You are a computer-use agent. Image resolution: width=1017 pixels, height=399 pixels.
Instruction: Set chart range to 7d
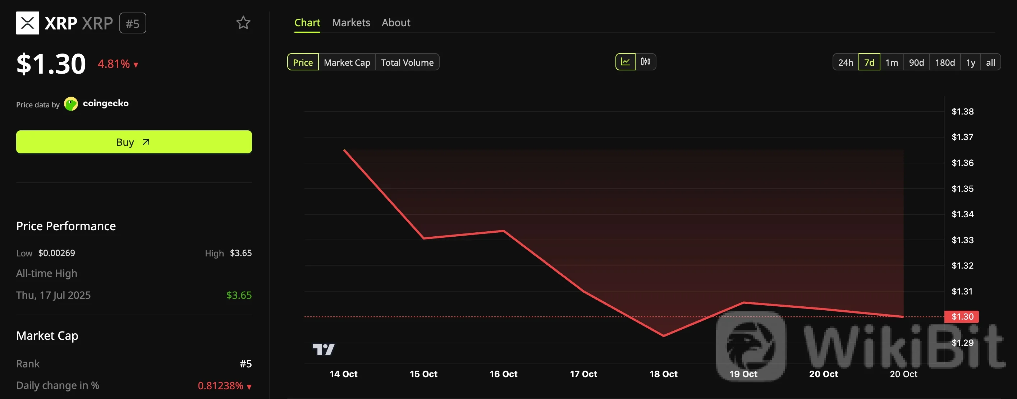(x=869, y=62)
